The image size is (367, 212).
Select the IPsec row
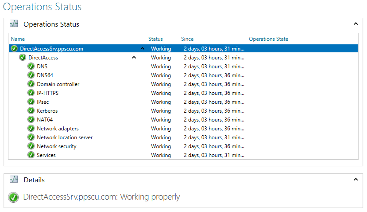183,102
